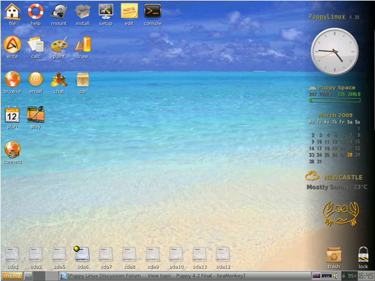Open the sda1 drive icon
This screenshot has height=281, width=375.
(12, 254)
